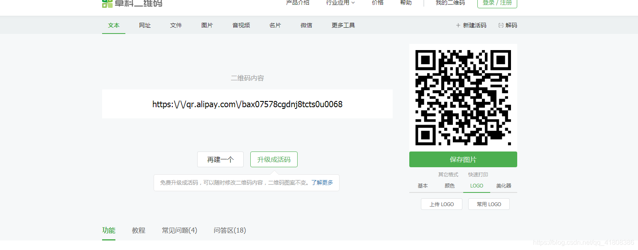Switch to the 微信 tab
The height and width of the screenshot is (250, 638).
click(306, 25)
